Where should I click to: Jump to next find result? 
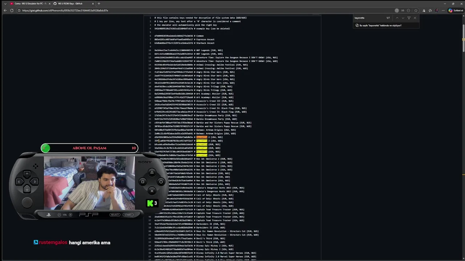tap(403, 18)
